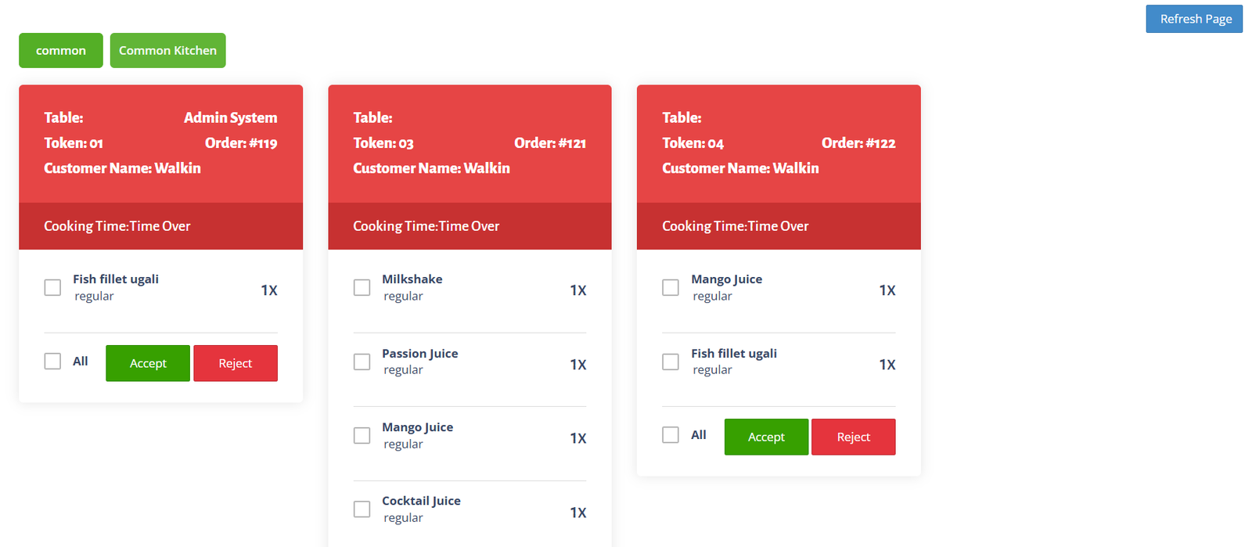Mark Cocktail Juice item as selected
Viewport: 1252px width, 547px height.
tap(362, 509)
